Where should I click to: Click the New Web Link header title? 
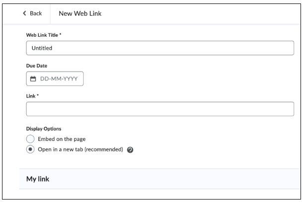coord(80,13)
